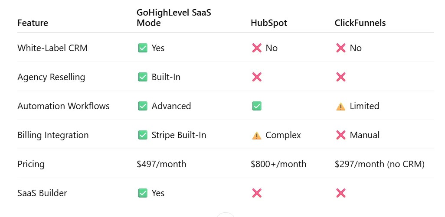Click the warning icon beside Limited
Viewport: 445px width, 217px height.
click(341, 106)
